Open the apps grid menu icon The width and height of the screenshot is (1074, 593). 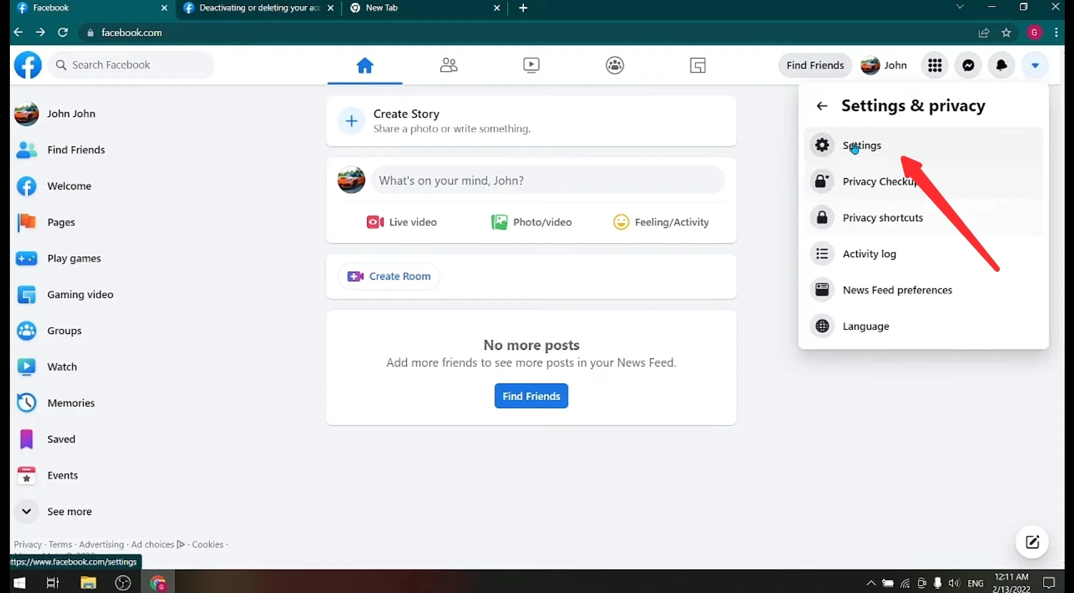point(935,65)
